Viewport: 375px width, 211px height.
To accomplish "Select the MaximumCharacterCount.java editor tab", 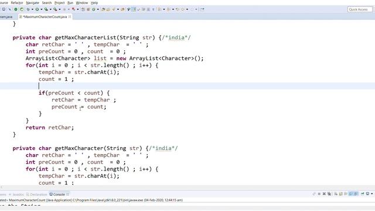I will (x=45, y=17).
